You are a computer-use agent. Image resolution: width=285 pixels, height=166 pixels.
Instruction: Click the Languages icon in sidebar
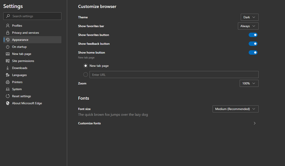(8, 75)
